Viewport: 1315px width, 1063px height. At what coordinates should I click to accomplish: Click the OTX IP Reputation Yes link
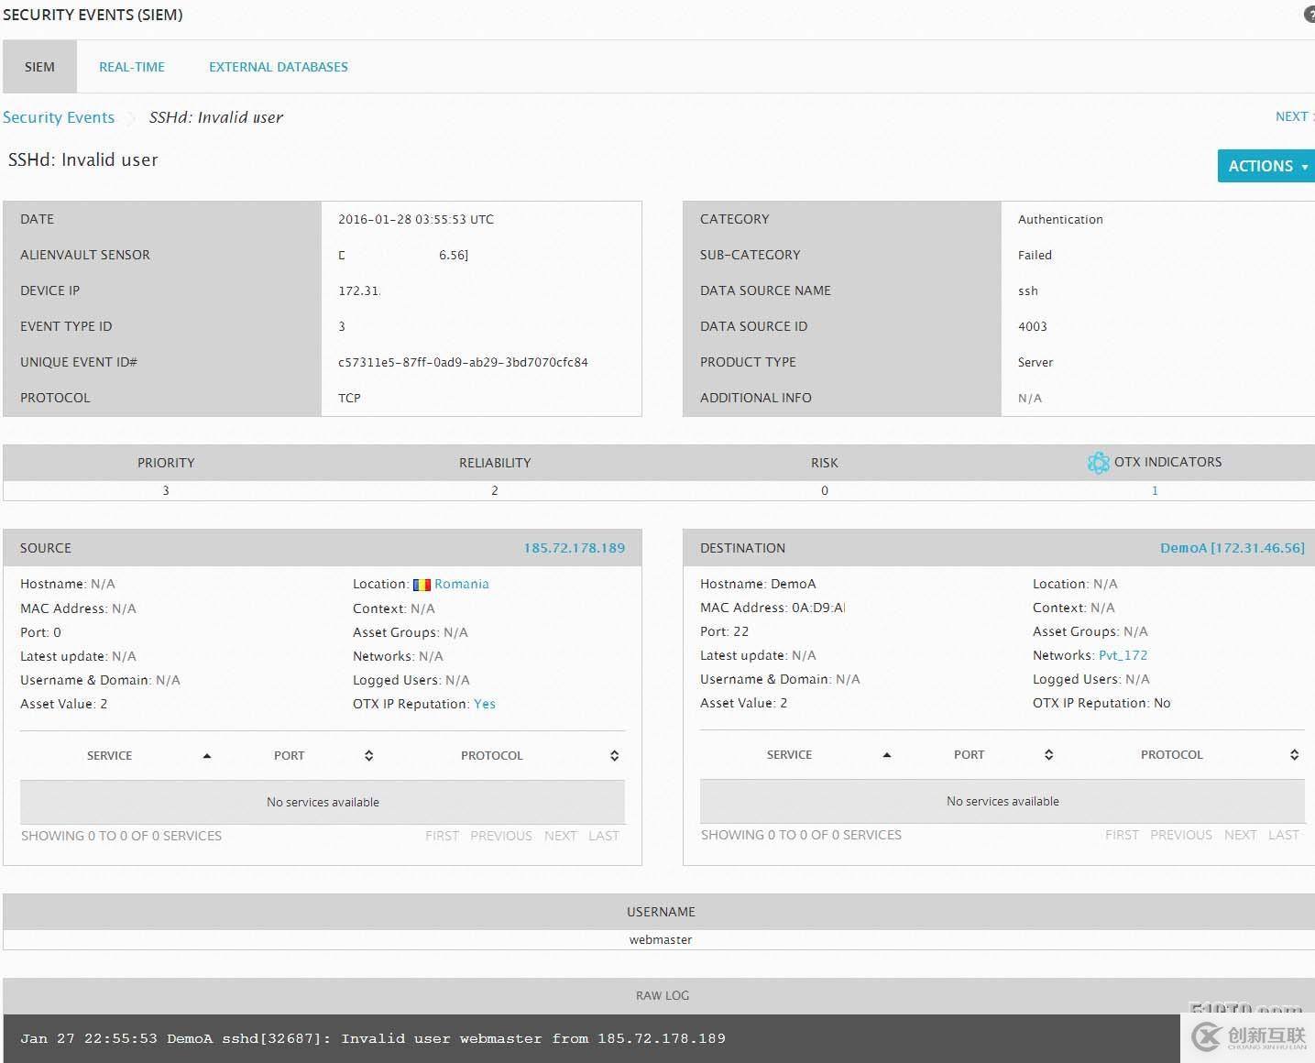point(484,704)
